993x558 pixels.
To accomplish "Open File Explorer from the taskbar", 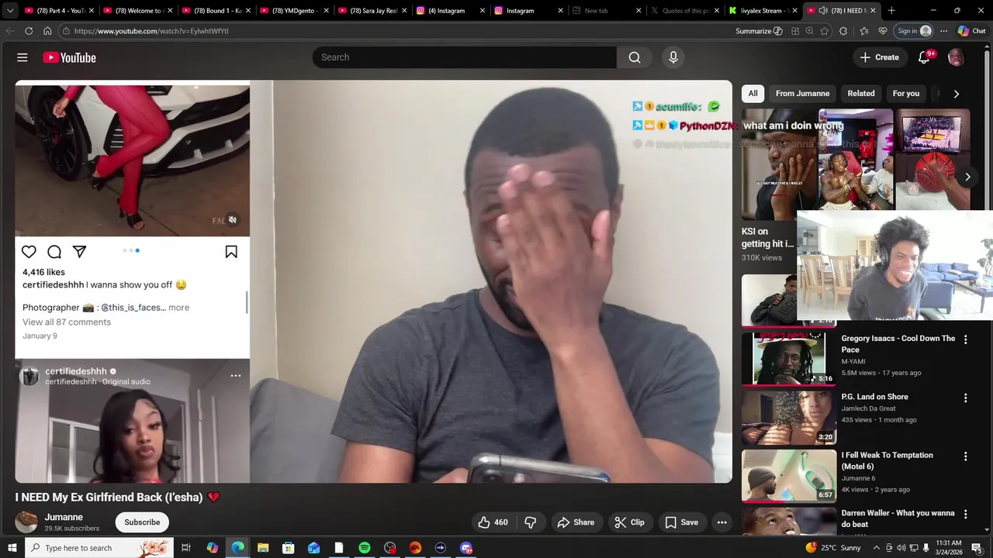I will click(262, 548).
